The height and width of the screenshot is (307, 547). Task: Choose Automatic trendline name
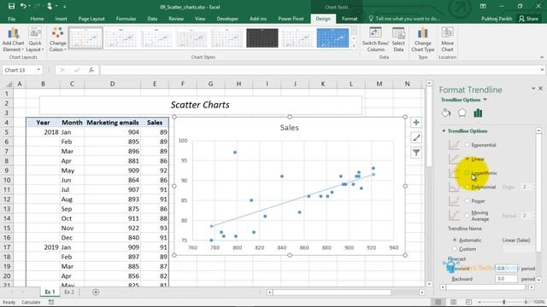click(455, 240)
